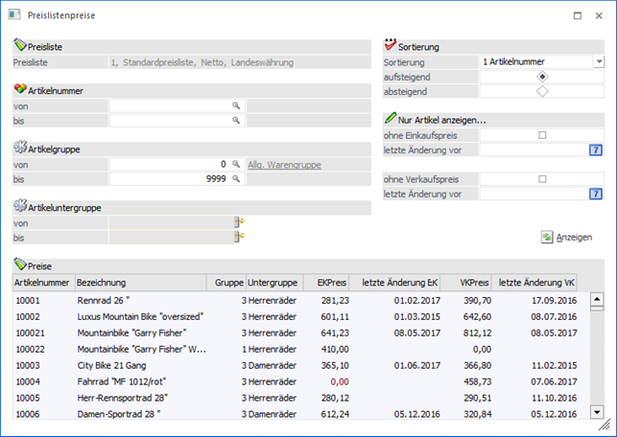Open calendar for Verkaufspreis letzte Änderung vor
The height and width of the screenshot is (437, 617).
click(x=595, y=194)
